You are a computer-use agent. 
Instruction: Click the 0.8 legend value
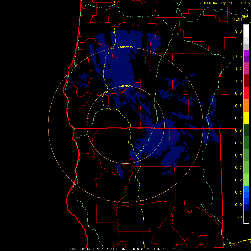click(238, 106)
